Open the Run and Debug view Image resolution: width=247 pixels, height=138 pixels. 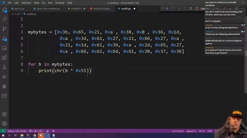[x=4, y=38]
